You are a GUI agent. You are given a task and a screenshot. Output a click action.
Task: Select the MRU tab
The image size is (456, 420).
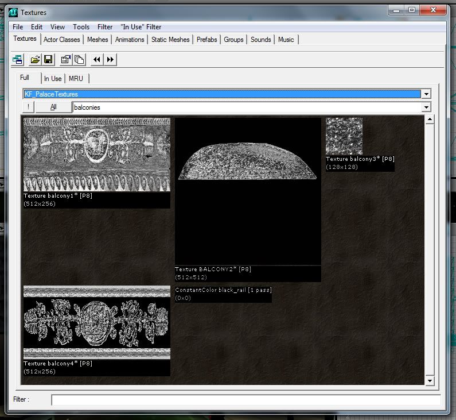point(76,78)
